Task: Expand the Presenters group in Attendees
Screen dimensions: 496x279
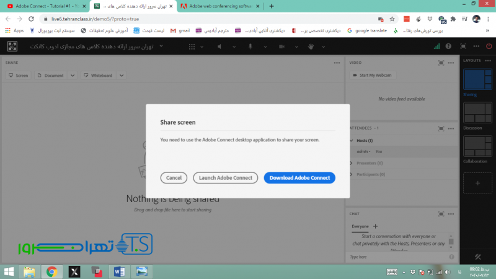Action: 352,163
